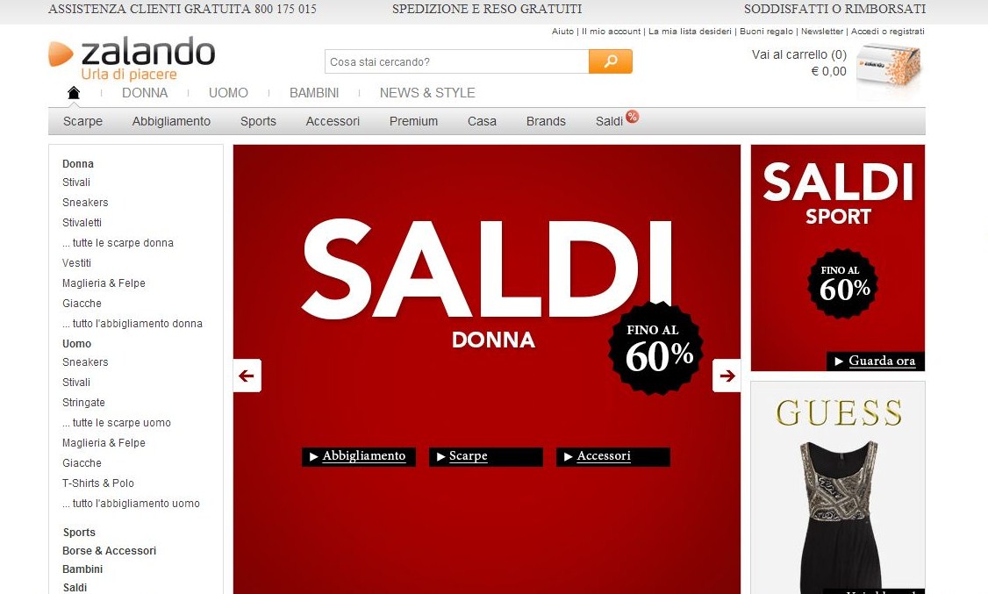Click the Zalando logo
The width and height of the screenshot is (988, 594).
pos(132,58)
